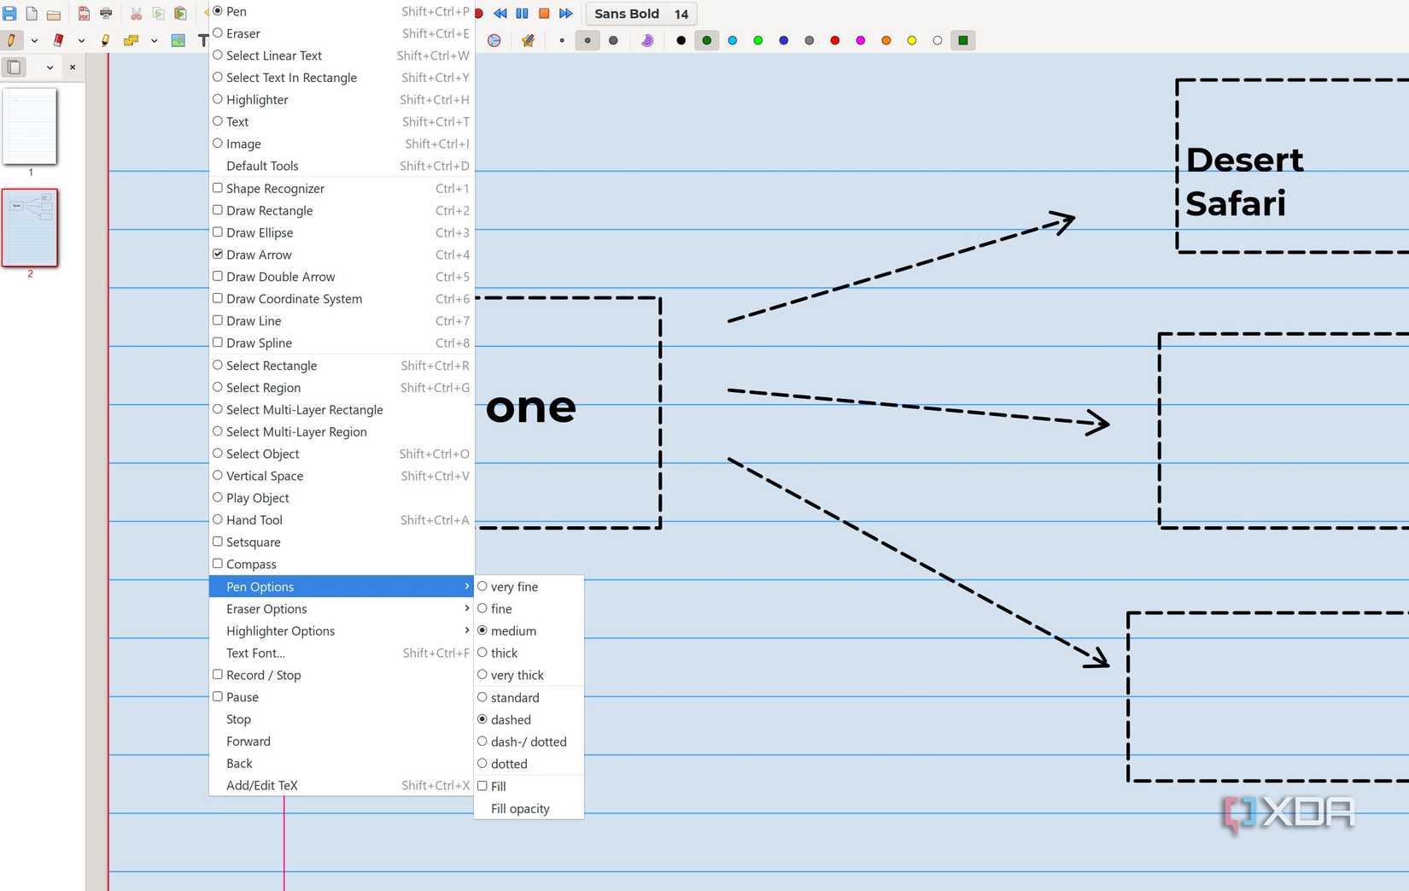Click Add/Edit TeX menu entry
This screenshot has width=1409, height=891.
click(261, 785)
